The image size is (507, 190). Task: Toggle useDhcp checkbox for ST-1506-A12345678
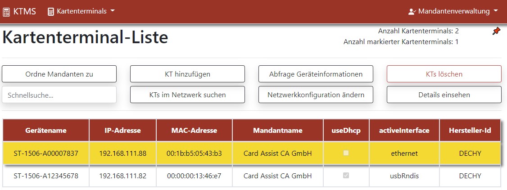[346, 176]
